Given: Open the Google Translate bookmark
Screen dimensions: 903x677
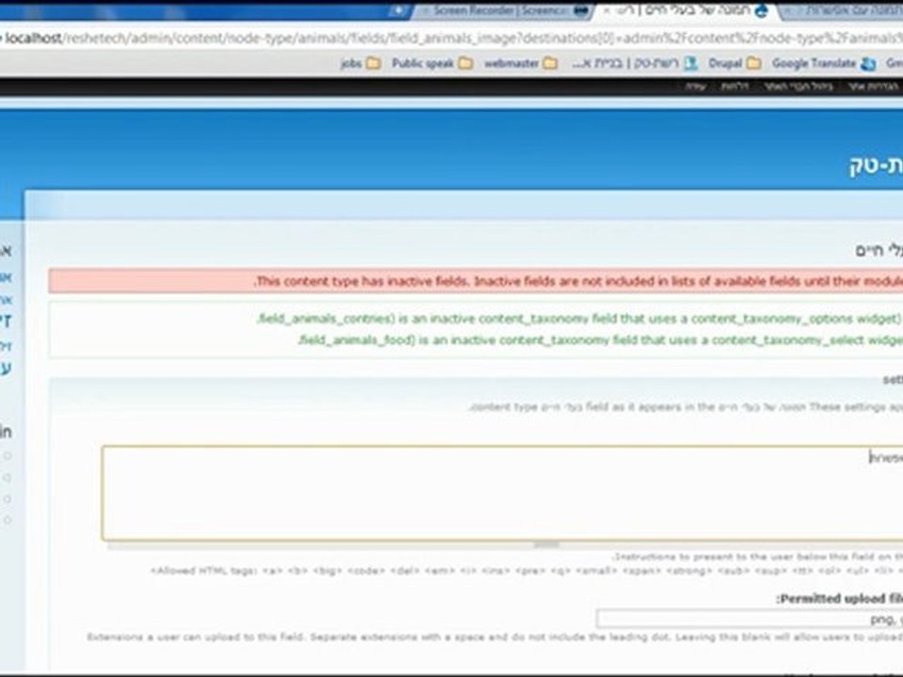Looking at the screenshot, I should [x=824, y=63].
